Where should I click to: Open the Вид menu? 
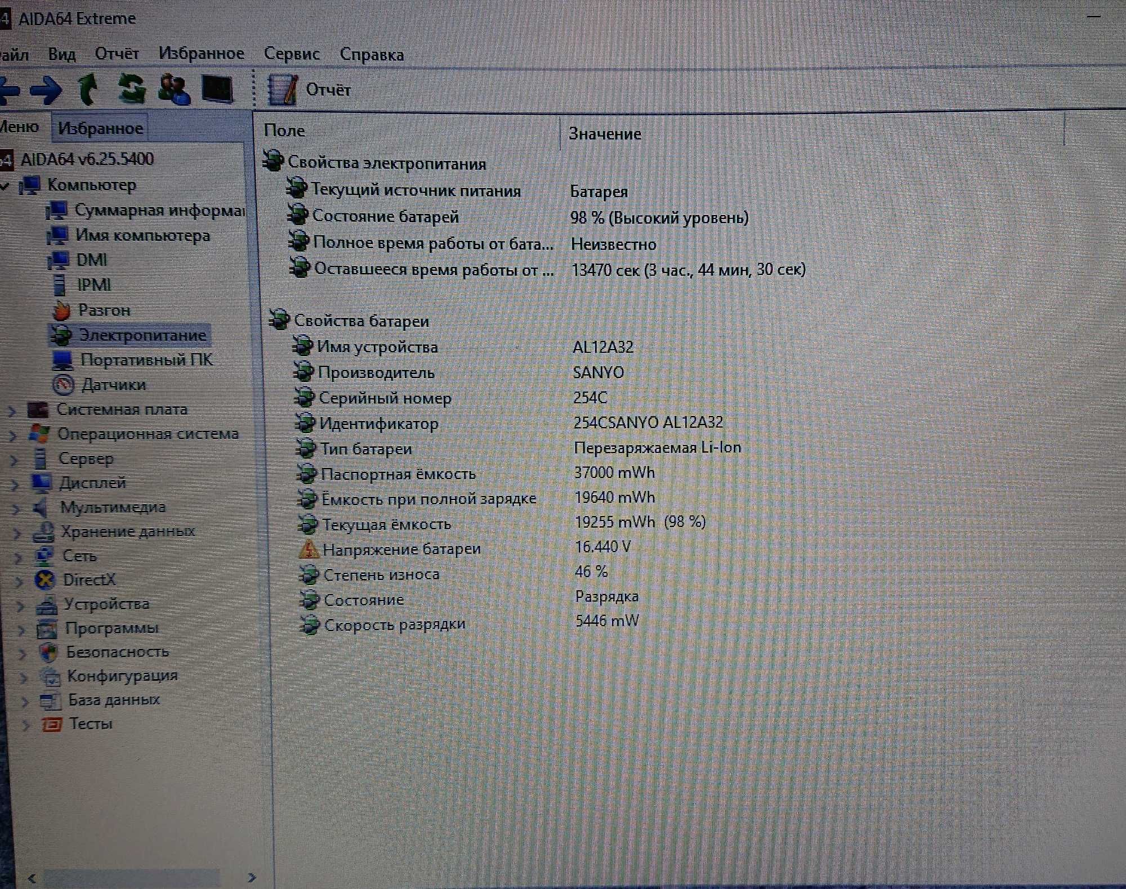62,54
